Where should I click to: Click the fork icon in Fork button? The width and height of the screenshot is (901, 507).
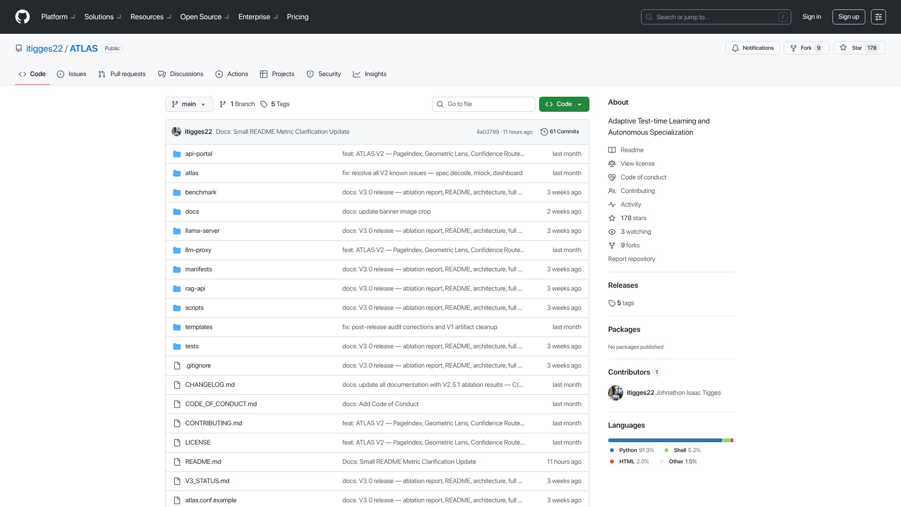pos(794,48)
